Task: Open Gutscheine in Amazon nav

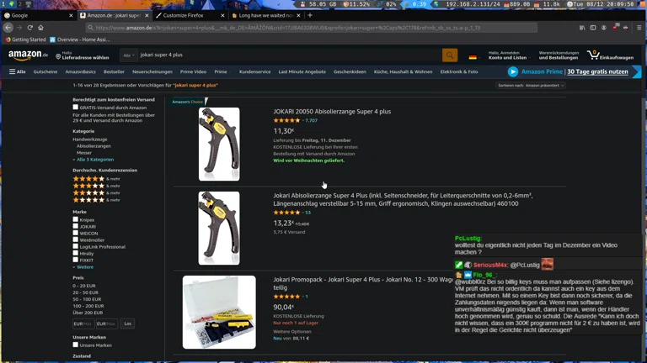Action: (x=45, y=71)
